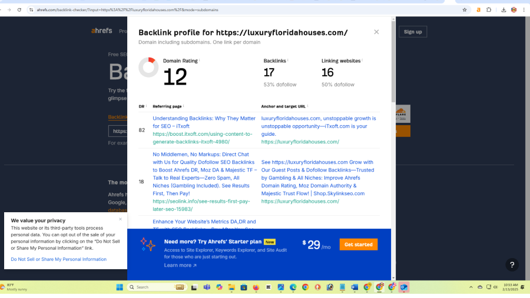Open File Explorer from taskbar

click(x=231, y=287)
